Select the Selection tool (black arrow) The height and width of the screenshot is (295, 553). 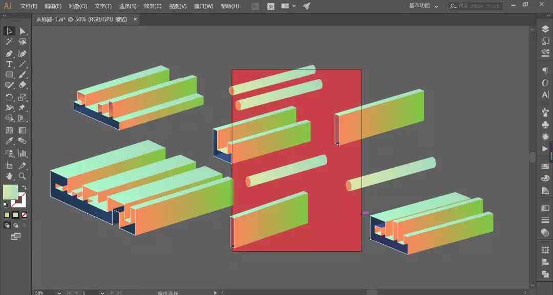pyautogui.click(x=9, y=31)
